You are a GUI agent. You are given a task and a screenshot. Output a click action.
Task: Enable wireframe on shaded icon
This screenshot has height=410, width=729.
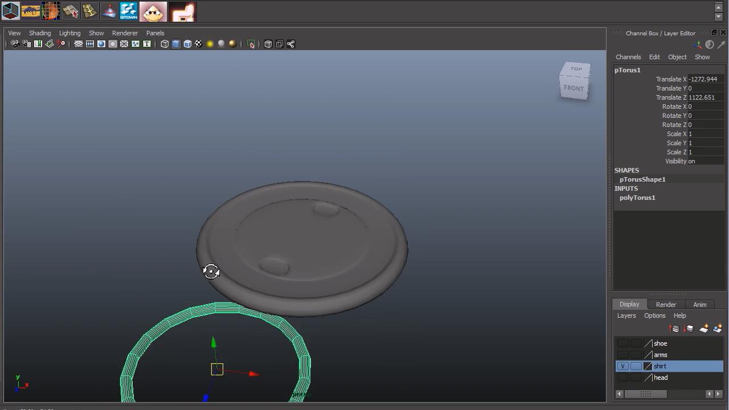[187, 44]
